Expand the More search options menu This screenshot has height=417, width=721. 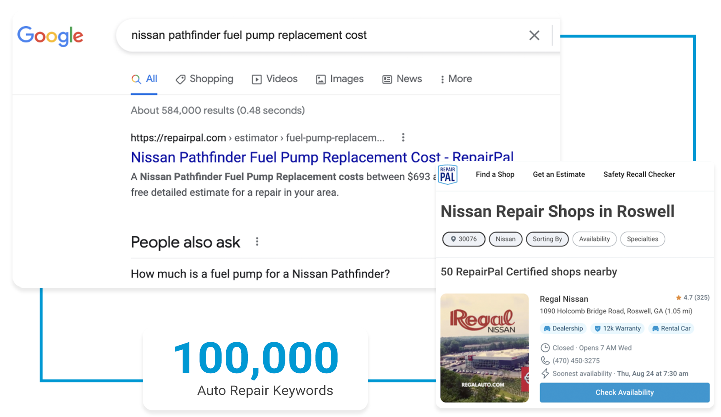click(456, 79)
